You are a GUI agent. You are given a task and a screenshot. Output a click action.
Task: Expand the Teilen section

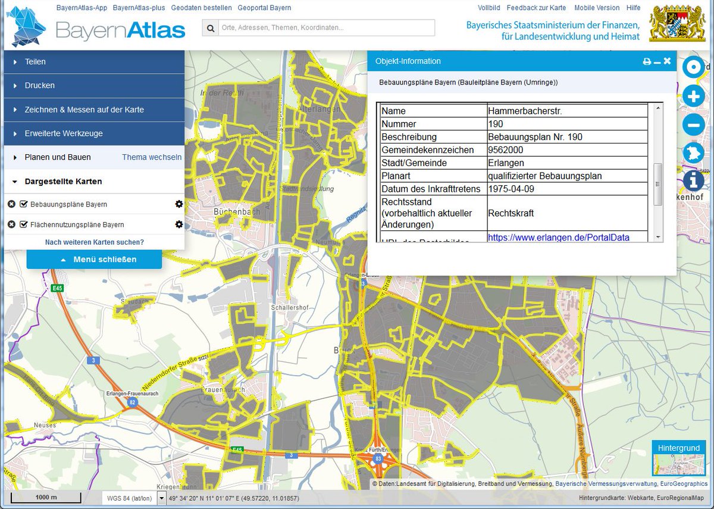click(94, 62)
